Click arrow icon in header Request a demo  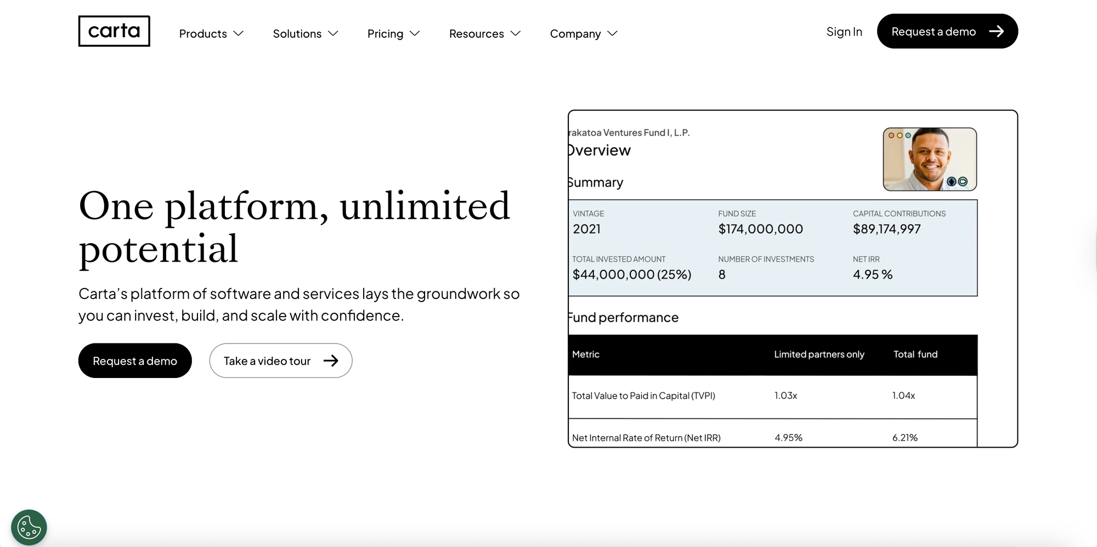click(996, 31)
